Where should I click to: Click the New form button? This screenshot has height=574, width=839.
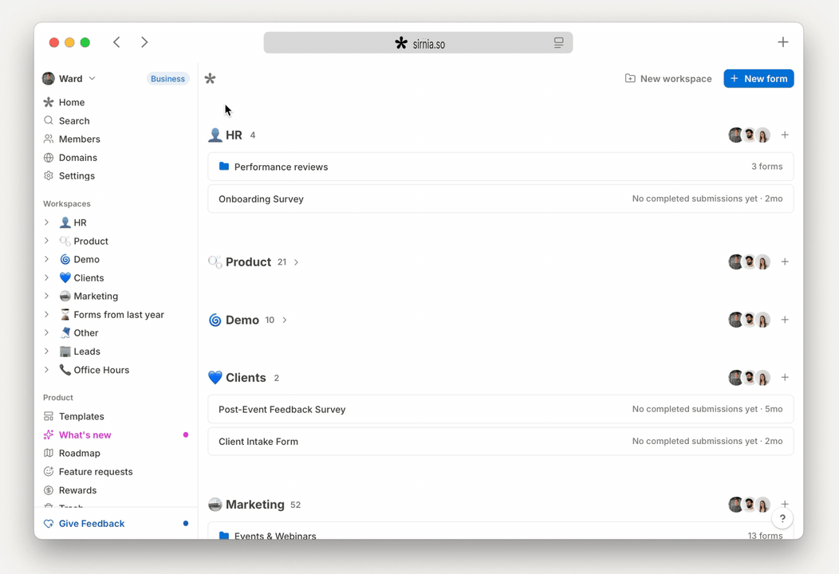(758, 79)
